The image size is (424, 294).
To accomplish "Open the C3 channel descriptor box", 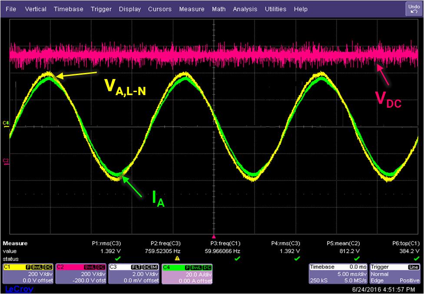I will 134,274.
